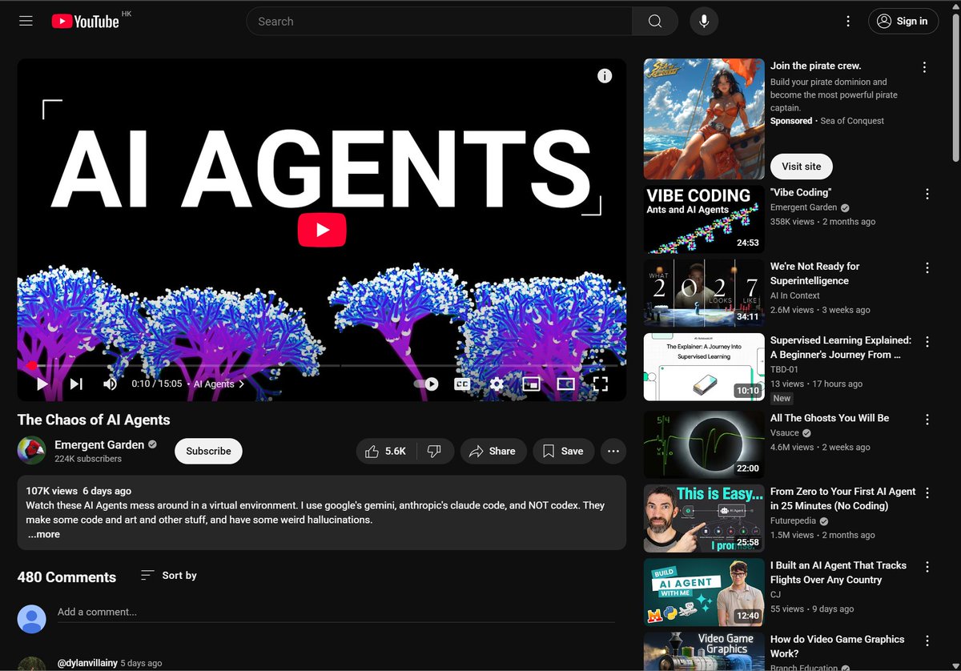Click the "Futurepedia" channel name

click(x=794, y=520)
